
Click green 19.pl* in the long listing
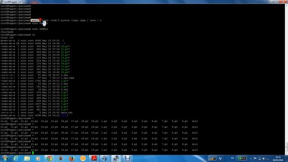pyautogui.click(x=65, y=72)
